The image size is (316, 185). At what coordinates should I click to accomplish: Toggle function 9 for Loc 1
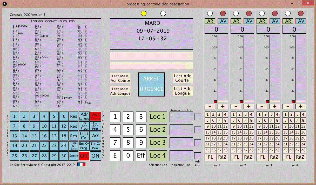click(x=207, y=126)
